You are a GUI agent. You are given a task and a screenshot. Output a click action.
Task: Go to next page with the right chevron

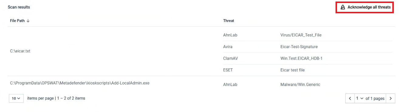(390, 98)
